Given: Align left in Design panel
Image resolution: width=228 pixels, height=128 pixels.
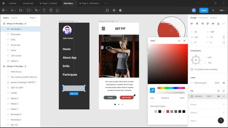Looking at the screenshot, I should (x=192, y=23).
